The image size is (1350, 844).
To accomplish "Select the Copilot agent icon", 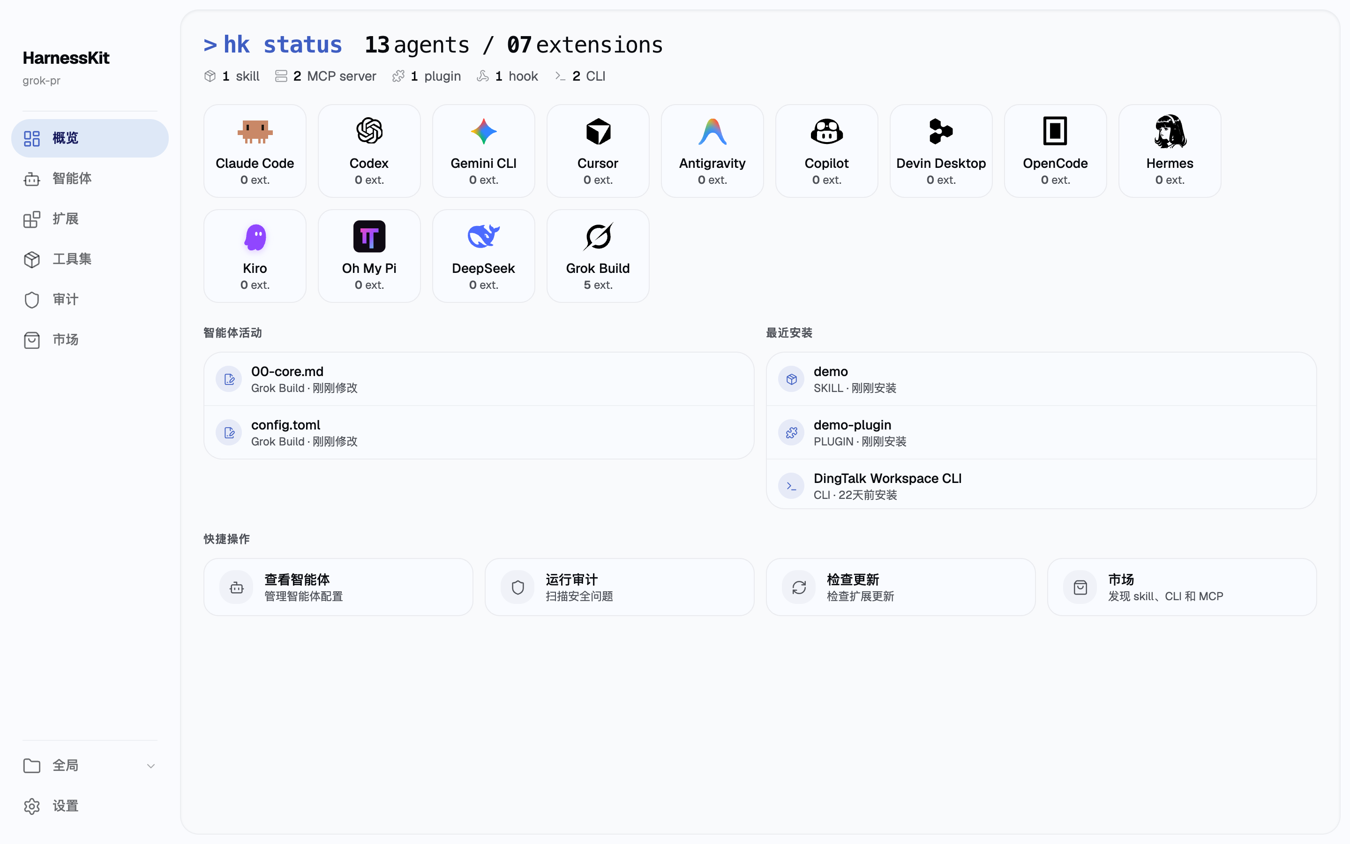I will (827, 132).
